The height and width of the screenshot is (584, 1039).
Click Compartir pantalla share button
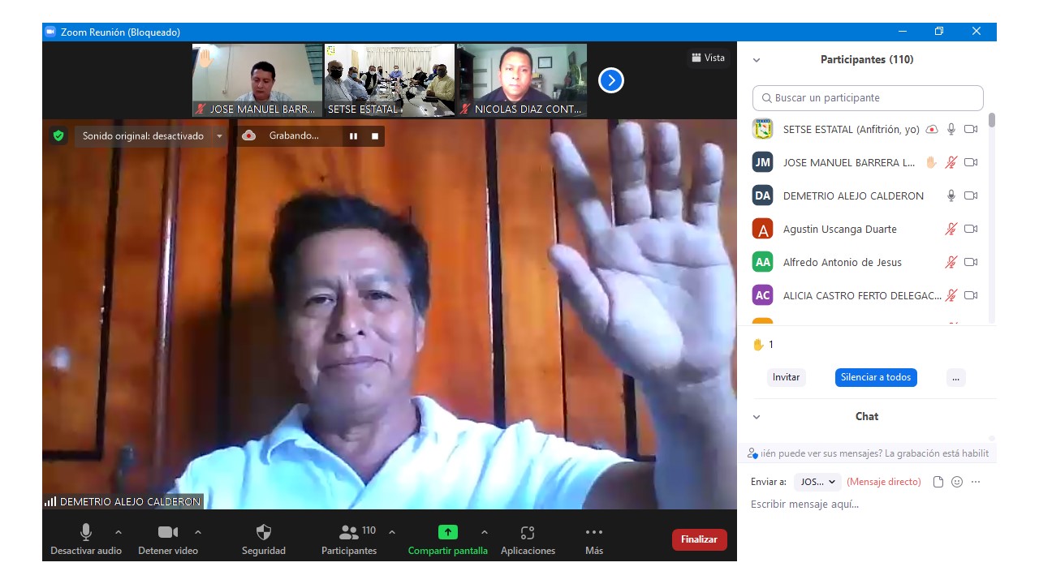pyautogui.click(x=448, y=539)
